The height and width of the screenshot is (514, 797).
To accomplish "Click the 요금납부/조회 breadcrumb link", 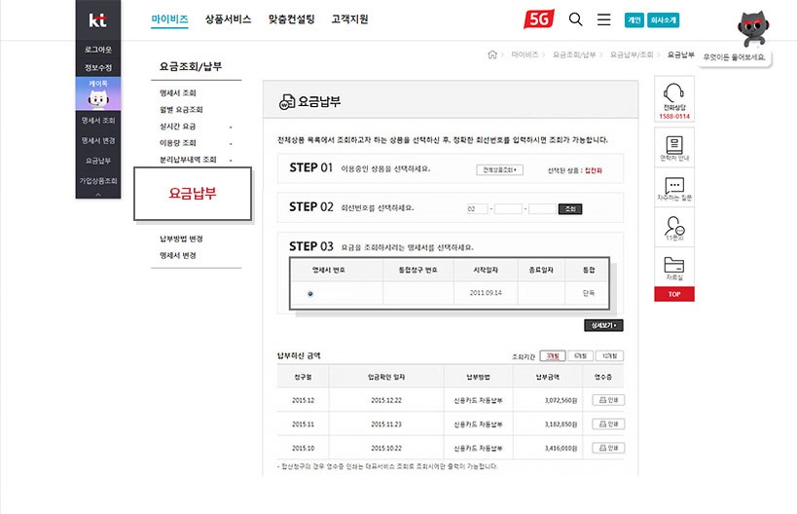I will [632, 55].
